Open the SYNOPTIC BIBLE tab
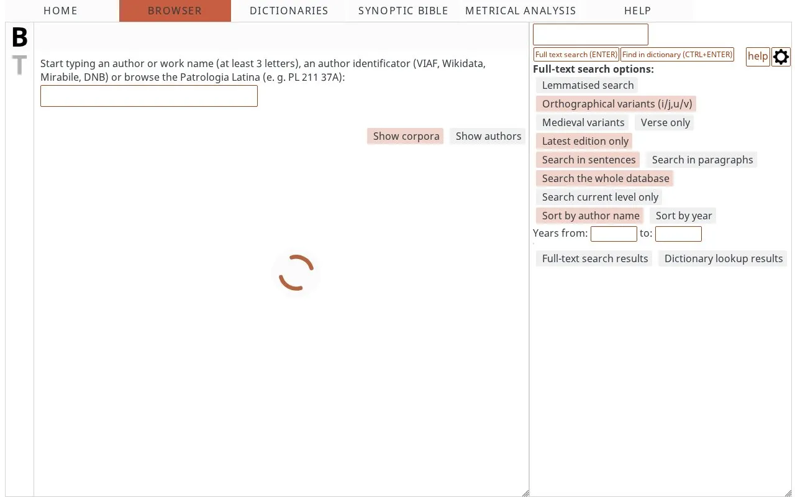Screen dimensions: 795x497 403,11
